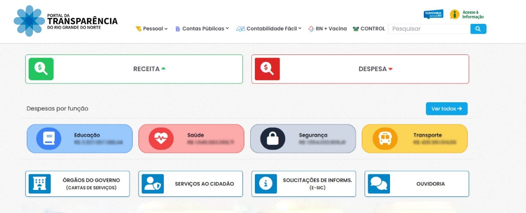
Task: Click the red Despesa magnifier icon
Action: (267, 69)
